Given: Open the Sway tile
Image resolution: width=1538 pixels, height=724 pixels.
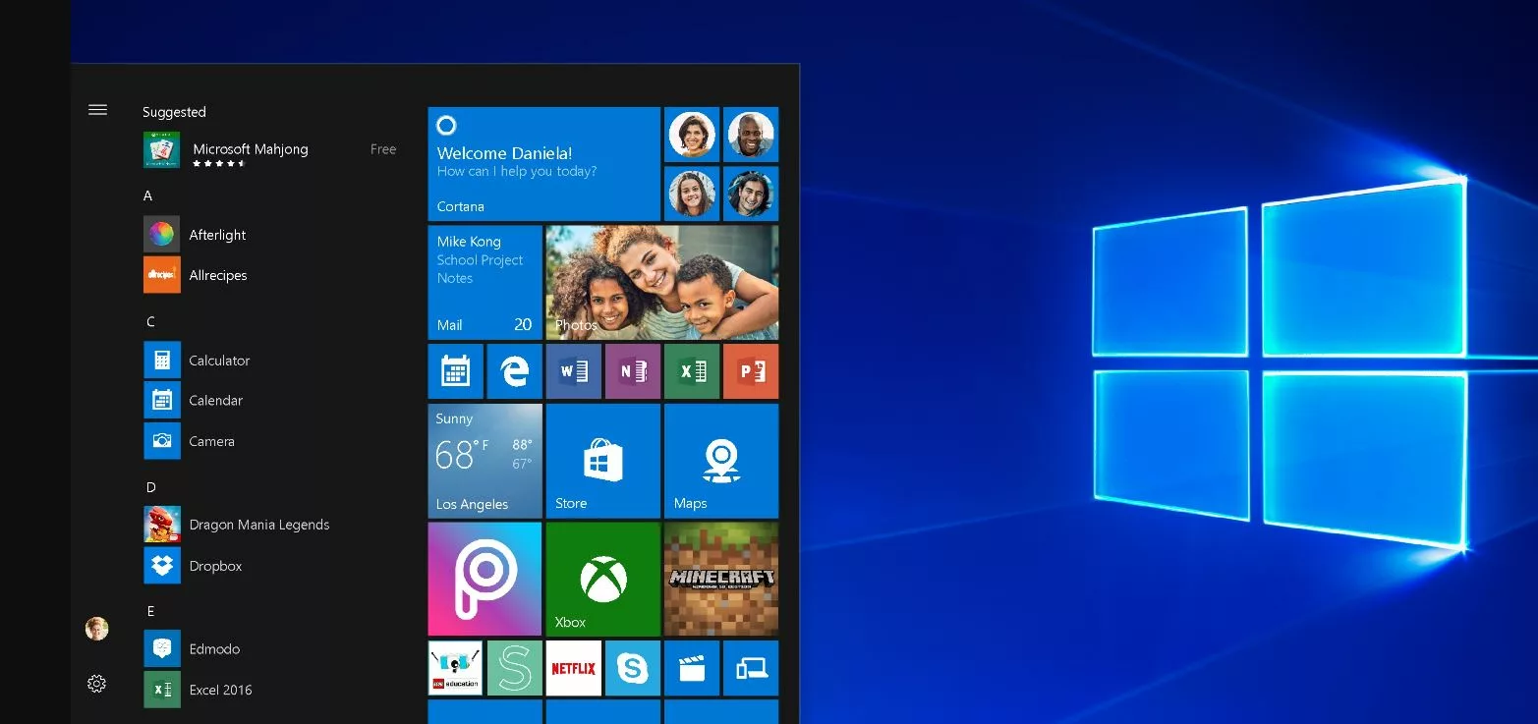Looking at the screenshot, I should [x=514, y=668].
